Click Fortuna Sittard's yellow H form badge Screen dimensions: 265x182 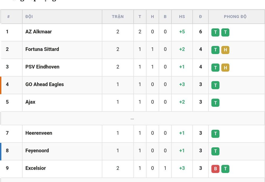[225, 50]
